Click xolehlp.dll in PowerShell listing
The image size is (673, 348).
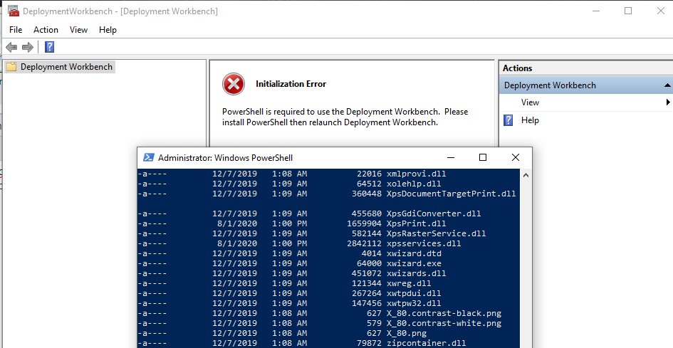coord(414,184)
